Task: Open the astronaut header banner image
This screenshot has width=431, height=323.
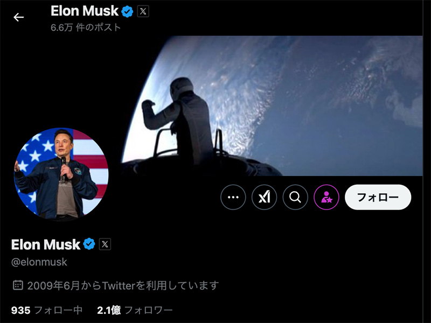Action: pos(272,106)
